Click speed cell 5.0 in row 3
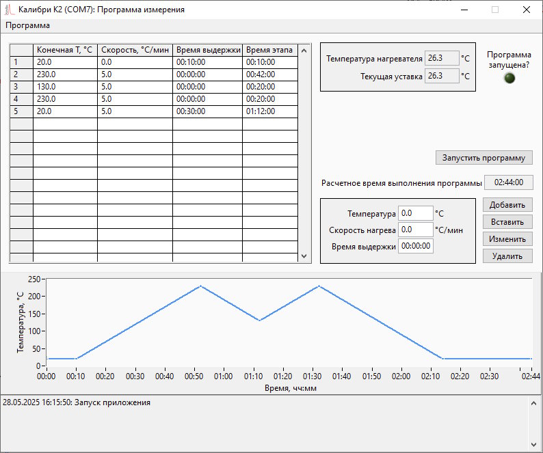 pyautogui.click(x=135, y=87)
